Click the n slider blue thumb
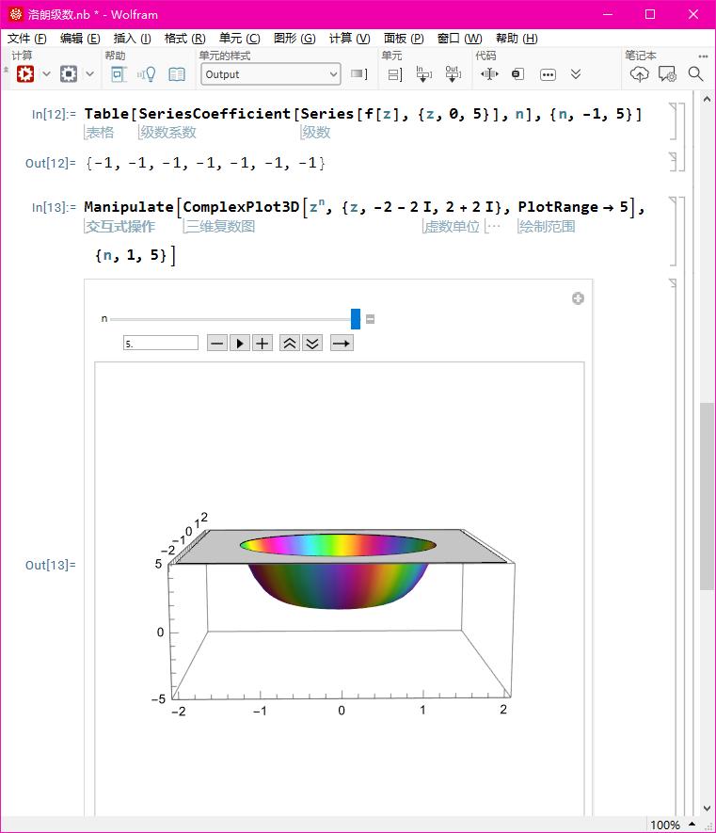 356,319
